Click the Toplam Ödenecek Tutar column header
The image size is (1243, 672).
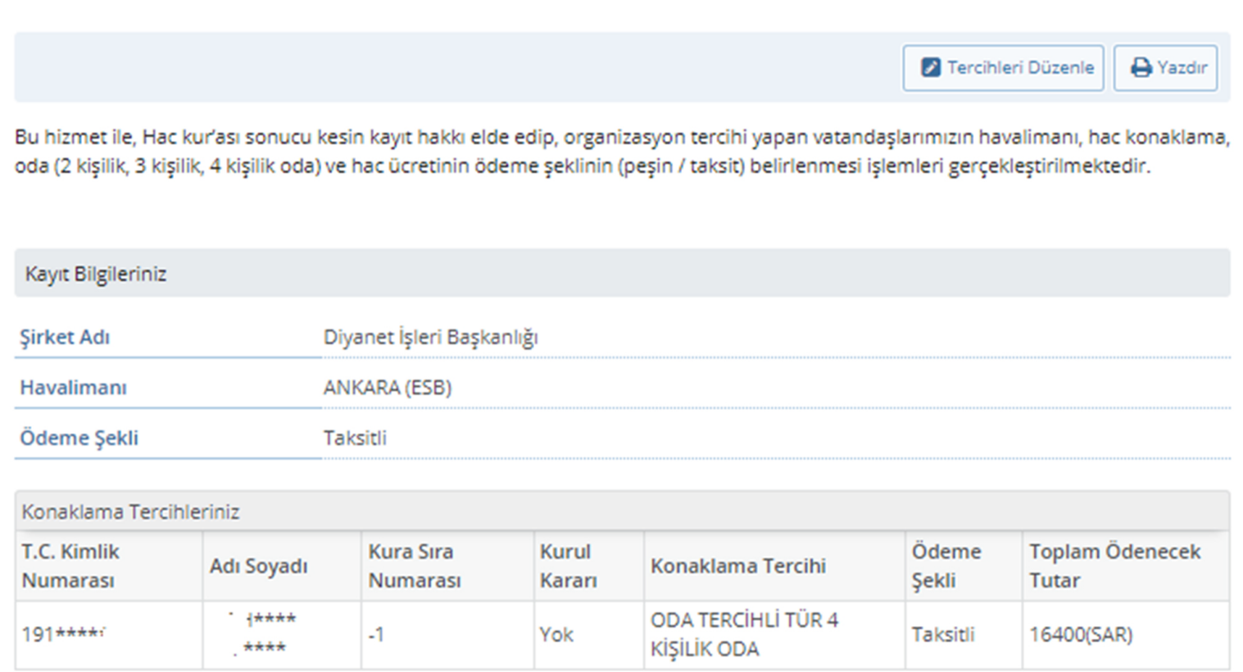[x=1114, y=565]
